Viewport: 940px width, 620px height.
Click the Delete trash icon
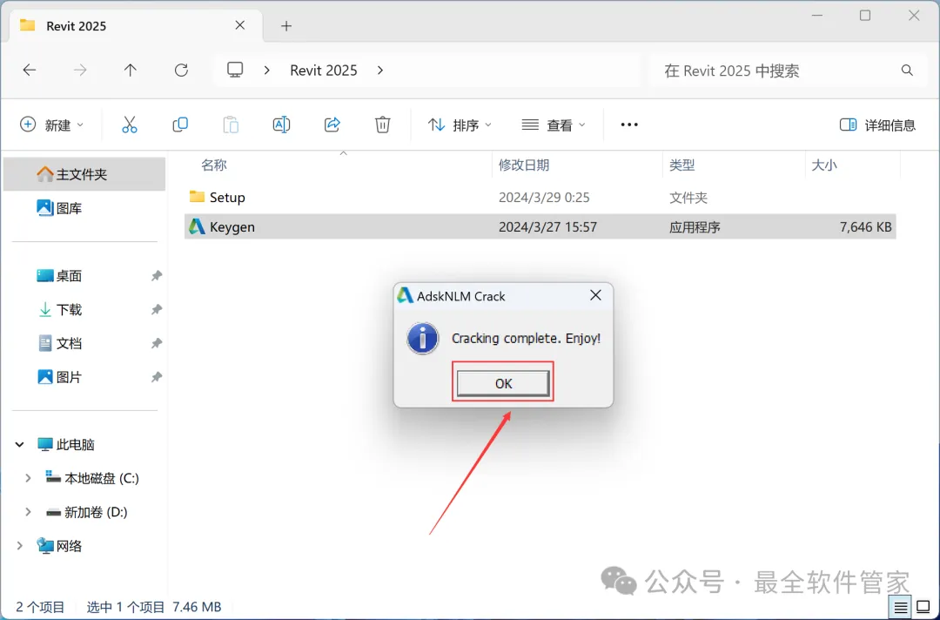point(382,125)
